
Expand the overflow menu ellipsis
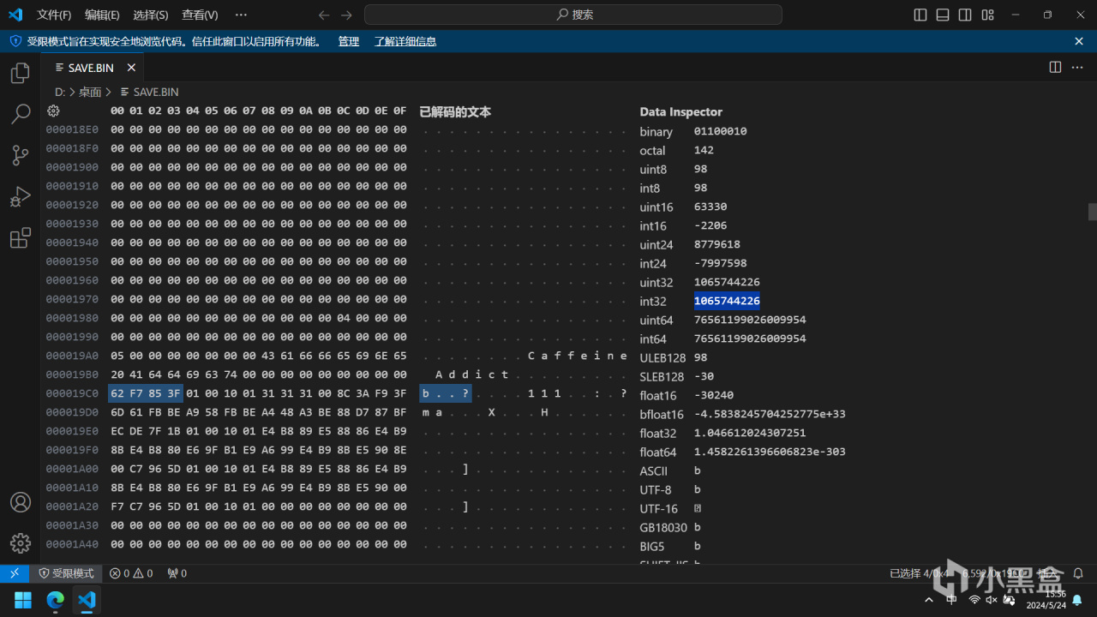tap(241, 15)
